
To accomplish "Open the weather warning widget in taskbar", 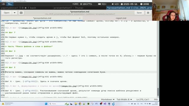I will pos(7,104).
